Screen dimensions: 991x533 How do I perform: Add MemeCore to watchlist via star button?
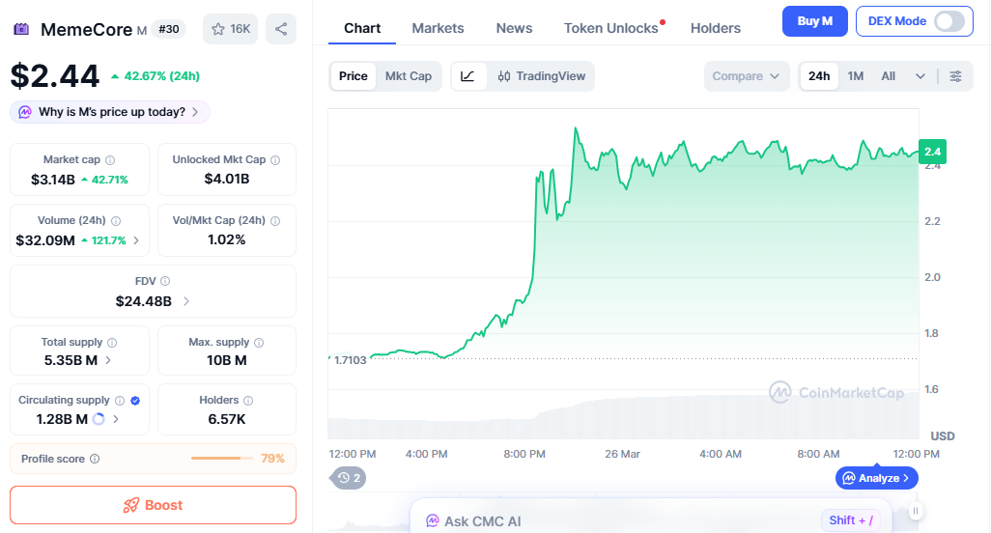tap(231, 29)
